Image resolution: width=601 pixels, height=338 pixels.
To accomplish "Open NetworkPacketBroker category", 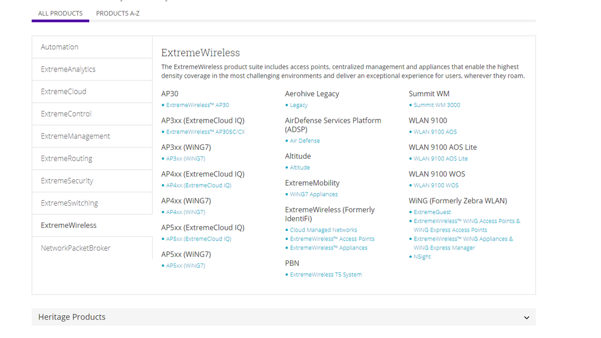I will [92, 248].
